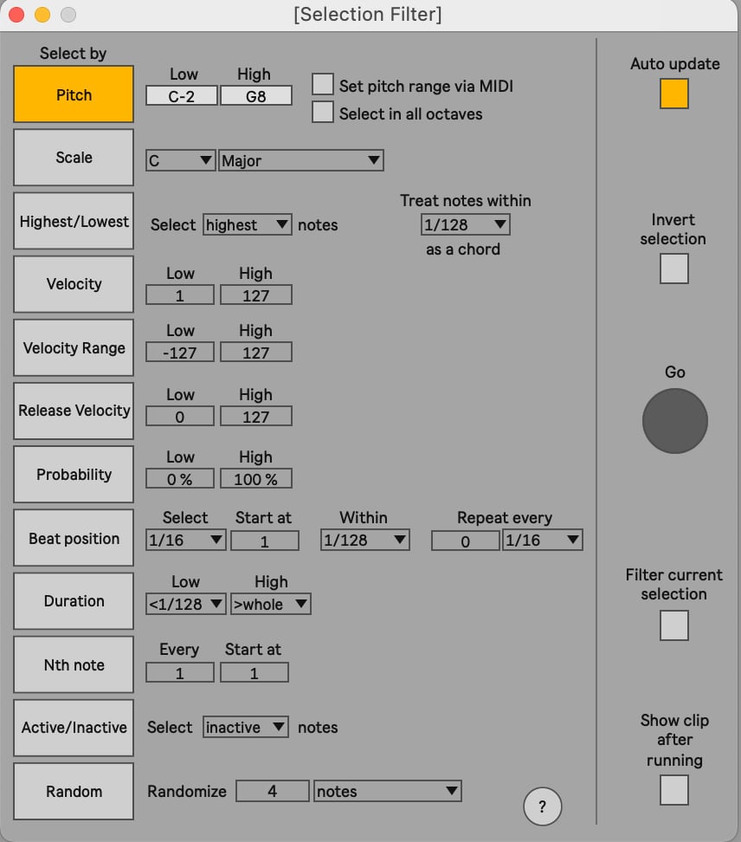The height and width of the screenshot is (842, 741).
Task: Select the Probability filter button
Action: (x=74, y=474)
